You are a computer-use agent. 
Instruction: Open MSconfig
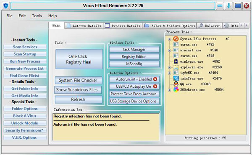[134, 64]
